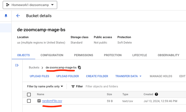Copy the bucket name with copy icon
The image size is (186, 112).
[x=79, y=68]
